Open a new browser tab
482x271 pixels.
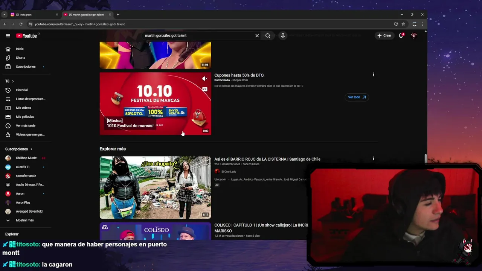(x=118, y=15)
